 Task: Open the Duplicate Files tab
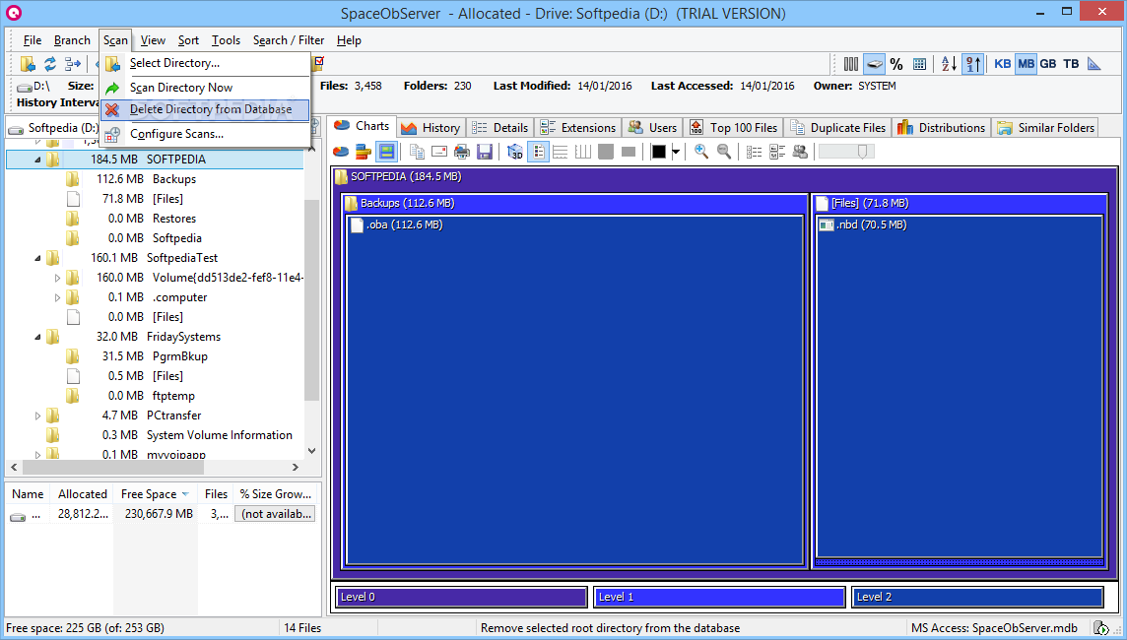[838, 128]
